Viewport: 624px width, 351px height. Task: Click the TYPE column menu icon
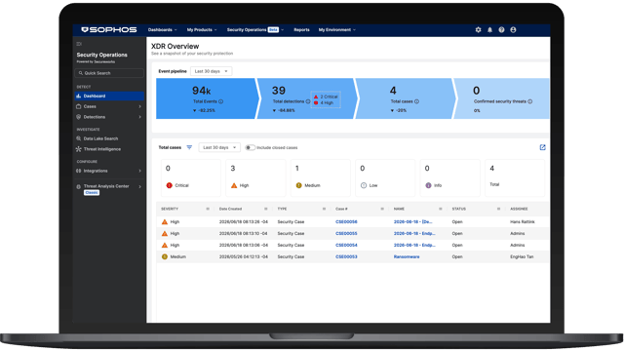(324, 209)
